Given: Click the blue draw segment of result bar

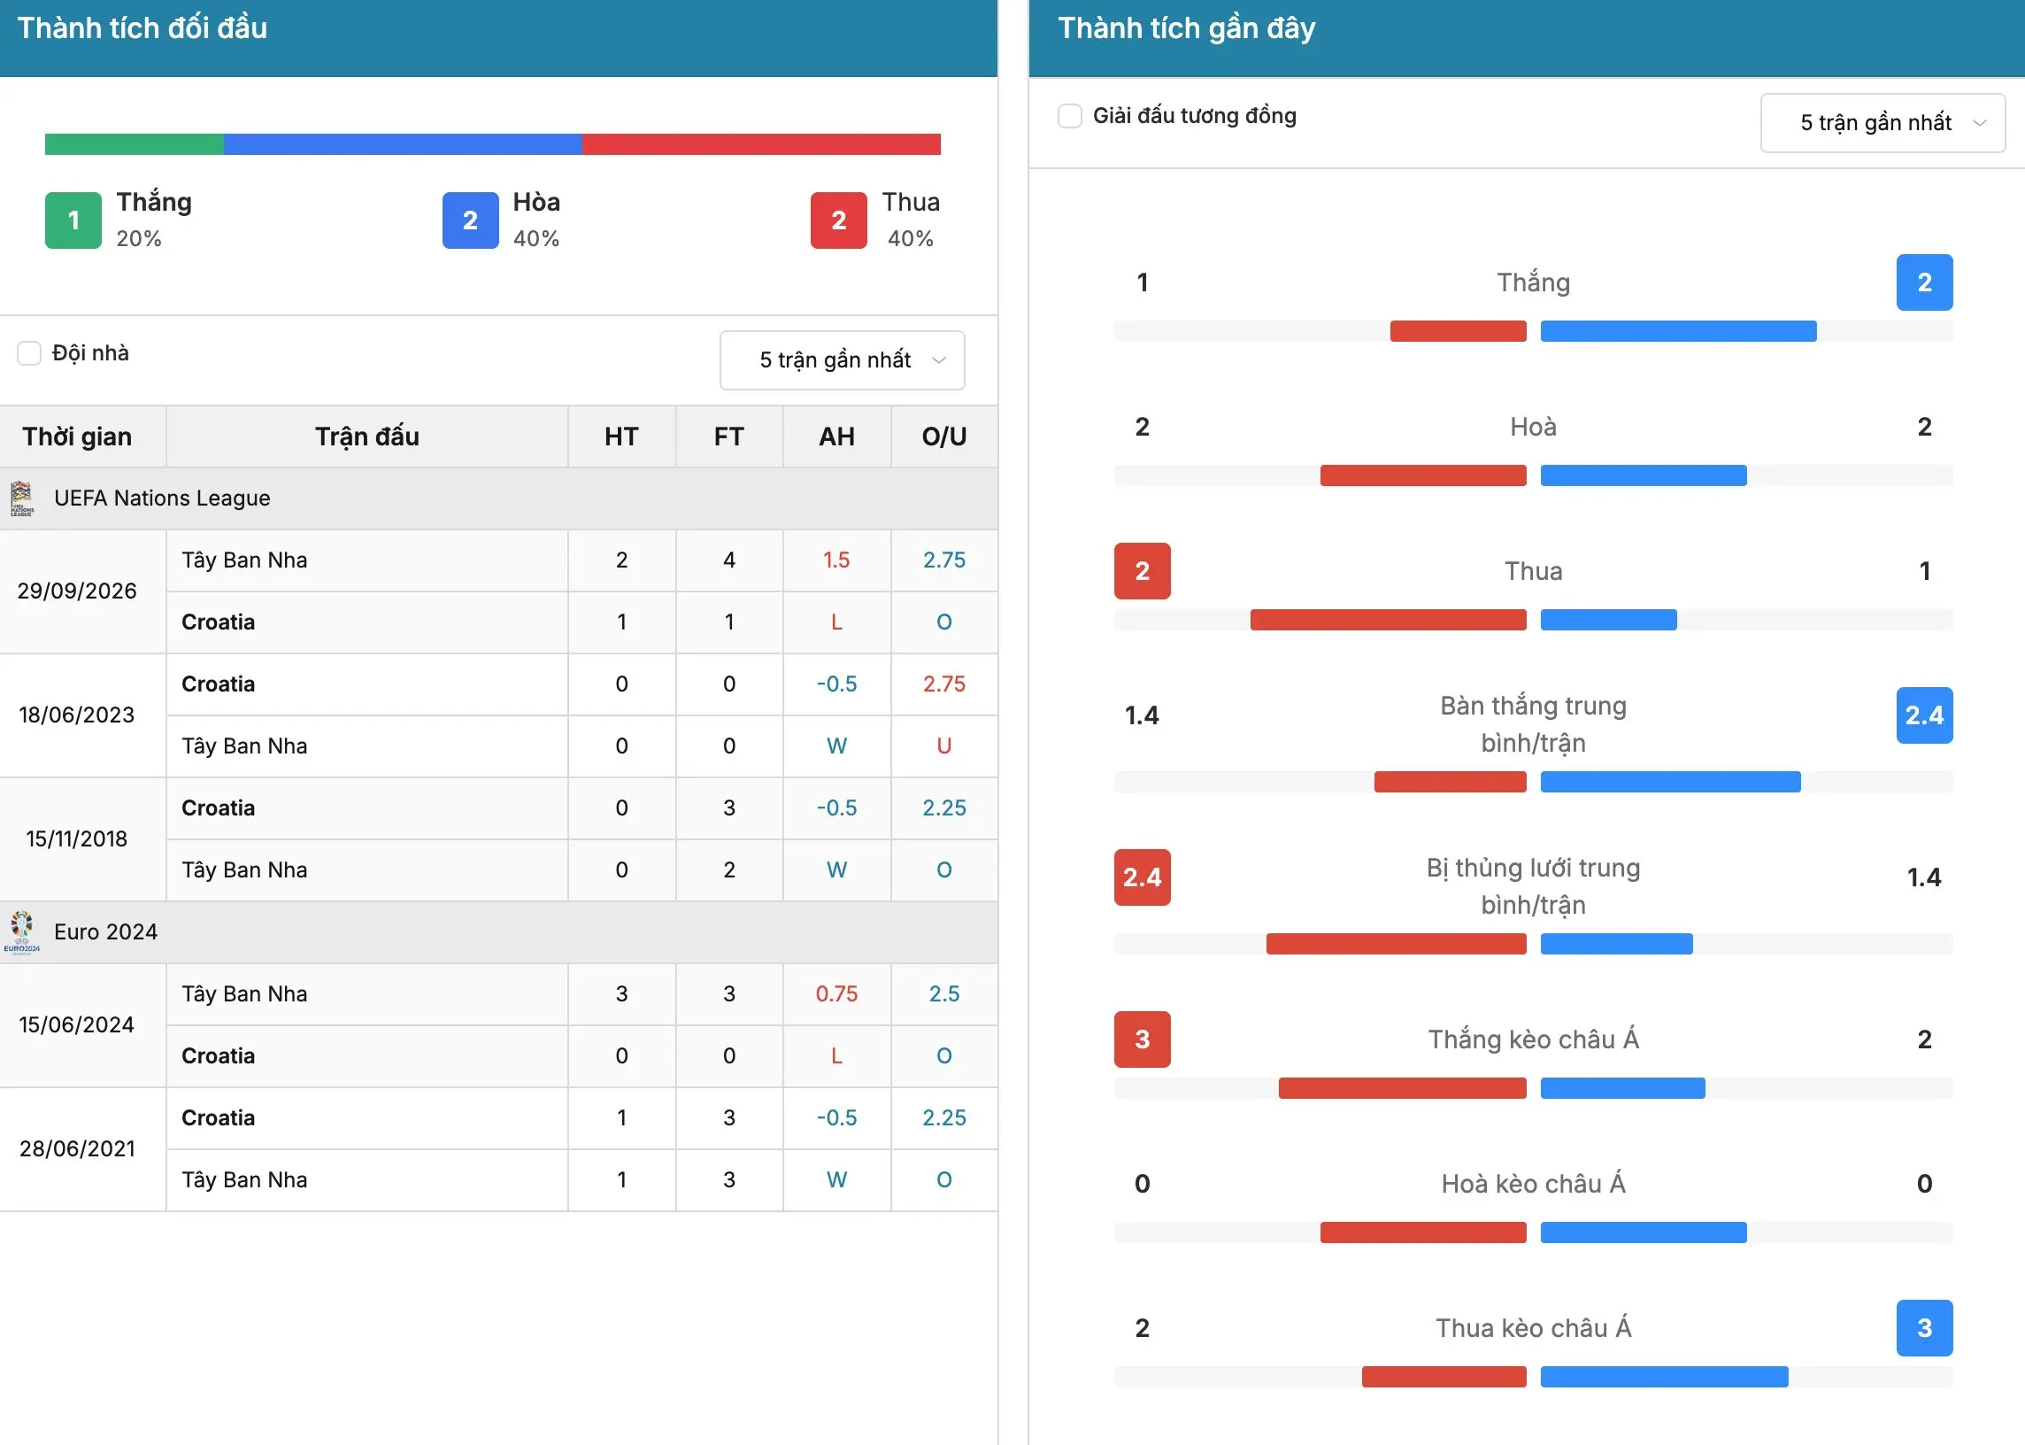Looking at the screenshot, I should click(x=403, y=144).
